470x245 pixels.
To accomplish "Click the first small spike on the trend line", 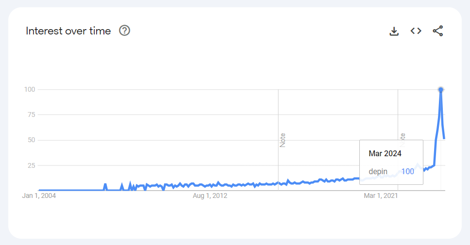I will [x=105, y=185].
